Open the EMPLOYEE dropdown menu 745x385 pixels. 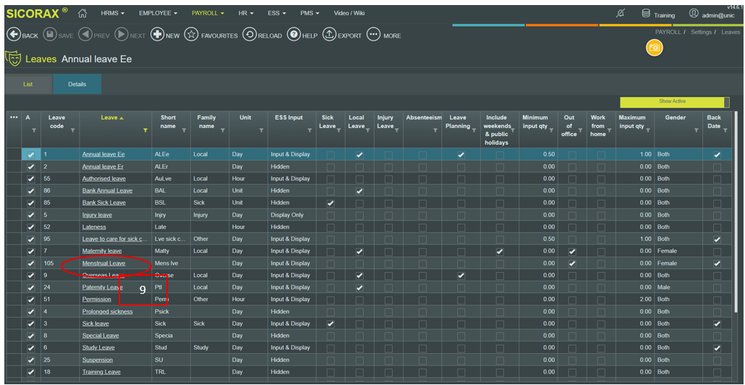pyautogui.click(x=158, y=13)
